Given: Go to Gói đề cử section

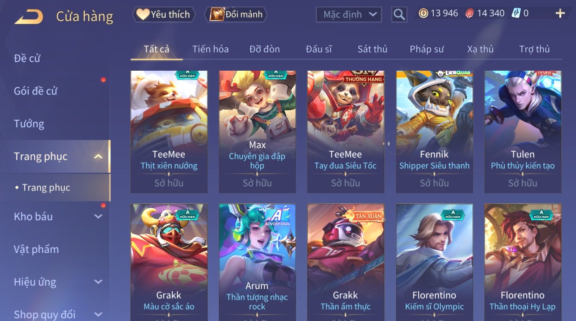Looking at the screenshot, I should click(36, 91).
